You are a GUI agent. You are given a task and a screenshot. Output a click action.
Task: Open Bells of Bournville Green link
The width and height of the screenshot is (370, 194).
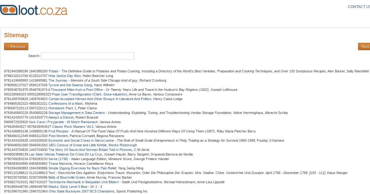[67, 177]
